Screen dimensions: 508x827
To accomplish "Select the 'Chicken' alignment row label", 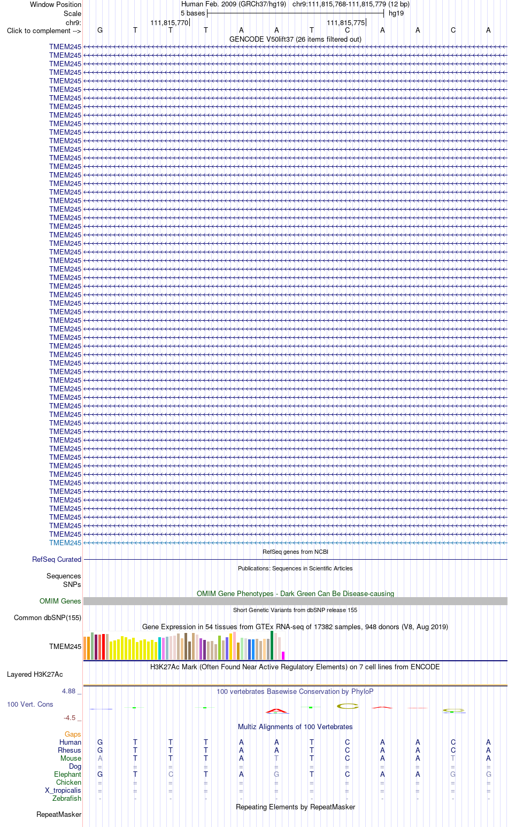I will (x=69, y=782).
